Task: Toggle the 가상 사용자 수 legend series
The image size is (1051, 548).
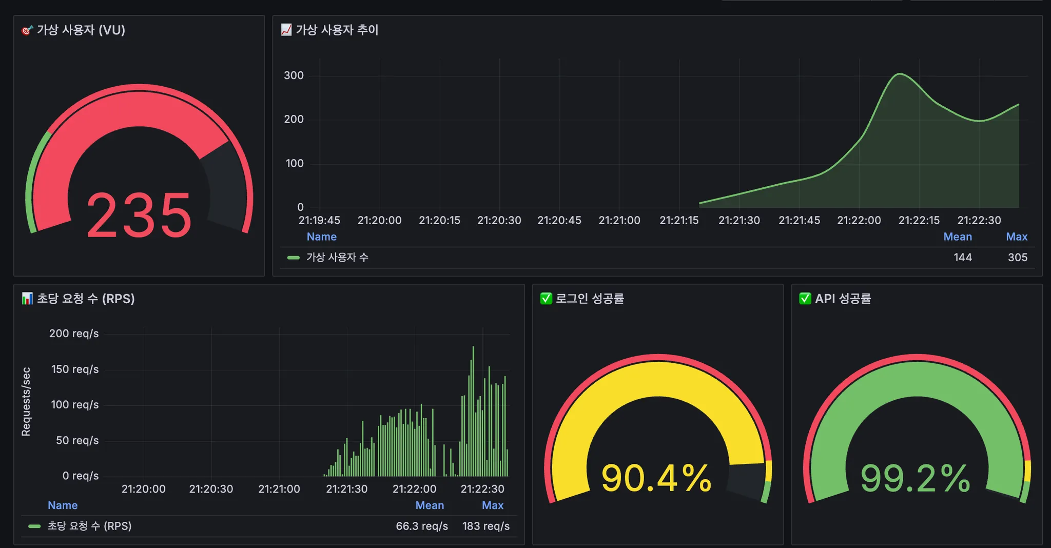Action: point(337,258)
